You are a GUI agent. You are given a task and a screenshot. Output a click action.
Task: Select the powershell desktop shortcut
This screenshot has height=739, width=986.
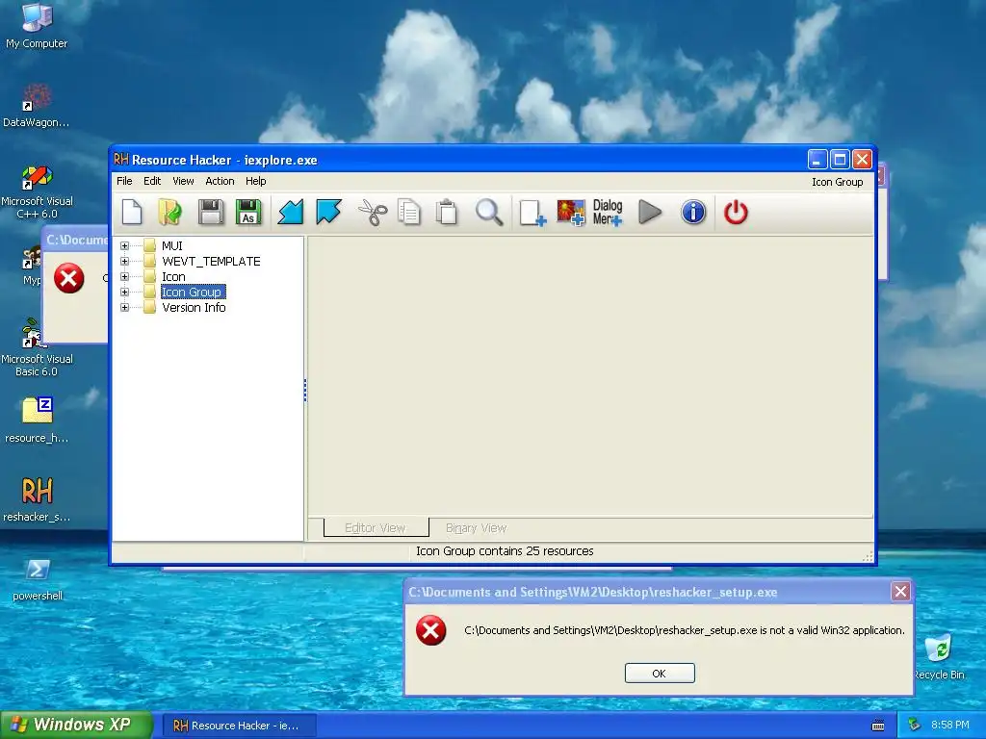pyautogui.click(x=38, y=578)
